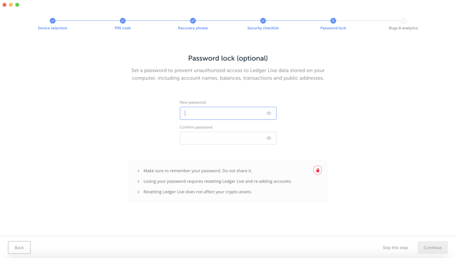Select the Security checklist step label

pyautogui.click(x=263, y=28)
